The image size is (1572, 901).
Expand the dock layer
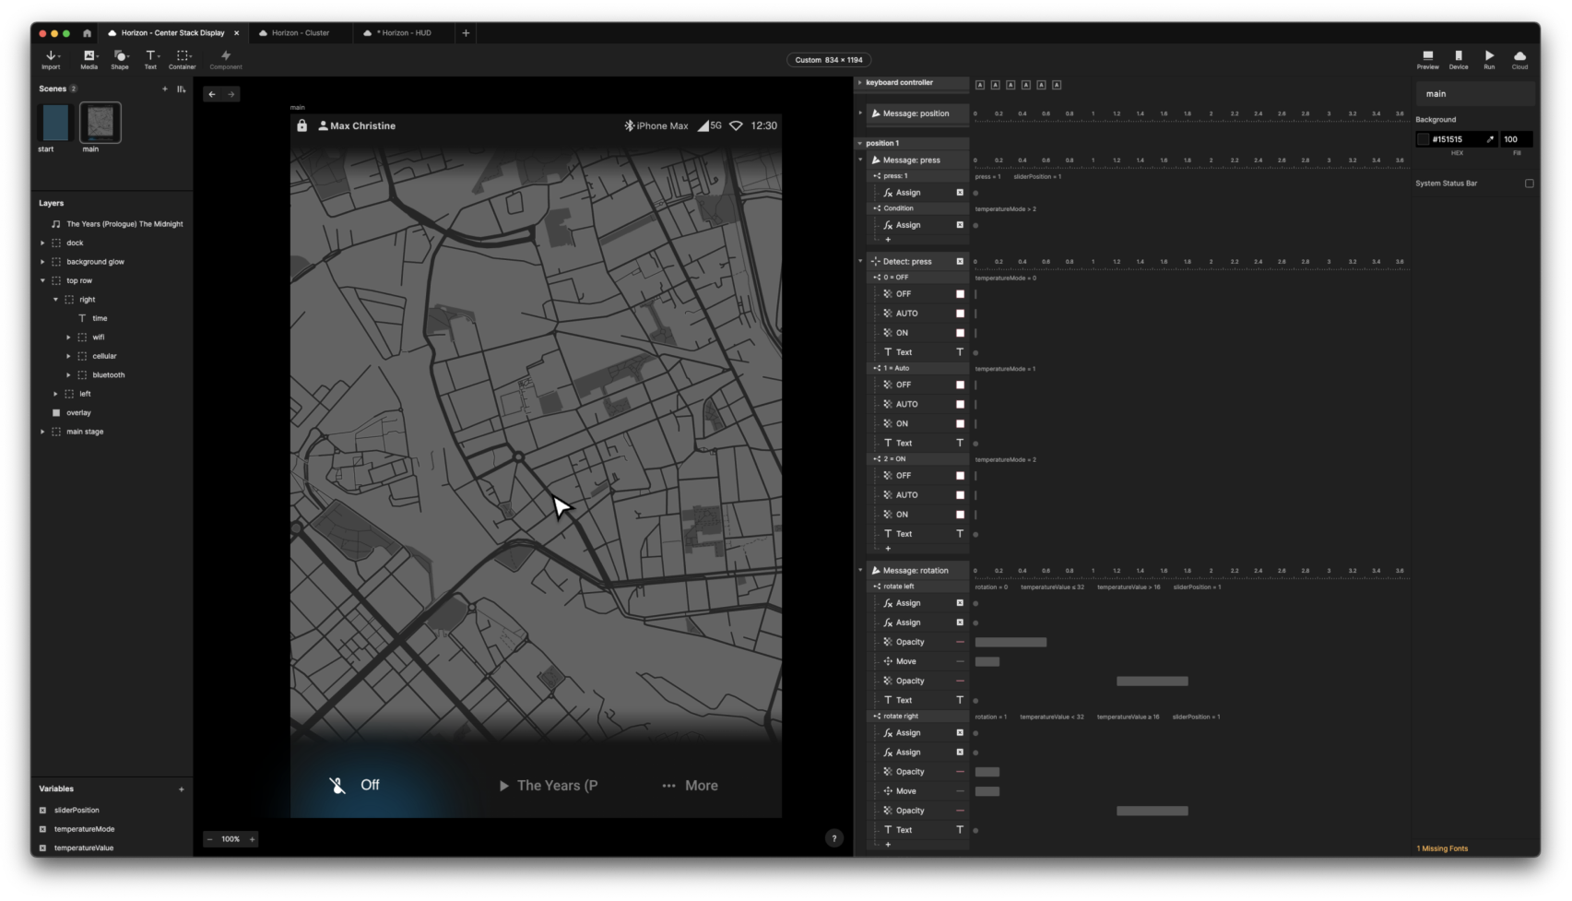tap(42, 243)
